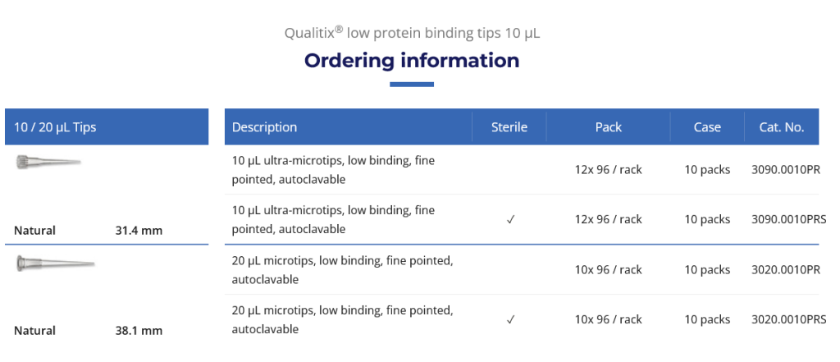Click the 12x 96 / rack pack value in first row

point(609,170)
